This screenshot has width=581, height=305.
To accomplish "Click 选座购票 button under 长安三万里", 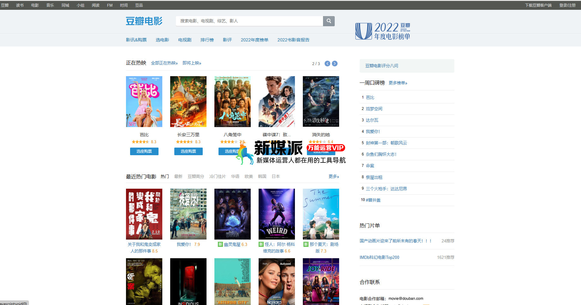I will click(188, 151).
